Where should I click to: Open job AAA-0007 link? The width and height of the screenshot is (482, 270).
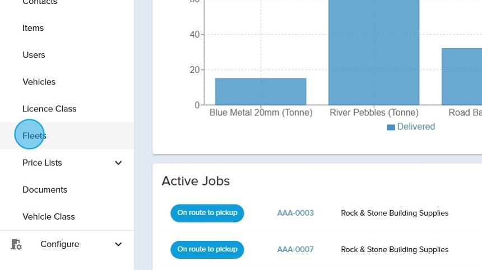(x=295, y=249)
